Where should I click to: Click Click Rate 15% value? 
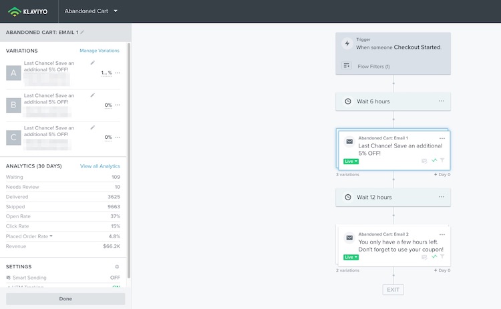tap(116, 226)
